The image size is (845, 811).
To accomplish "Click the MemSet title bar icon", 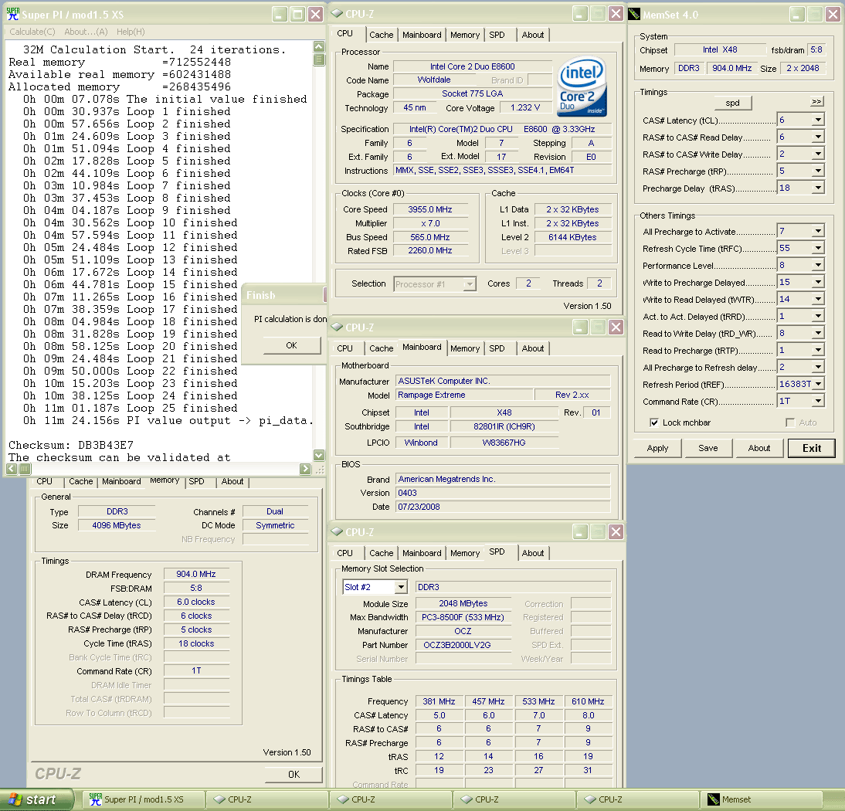I will click(635, 15).
